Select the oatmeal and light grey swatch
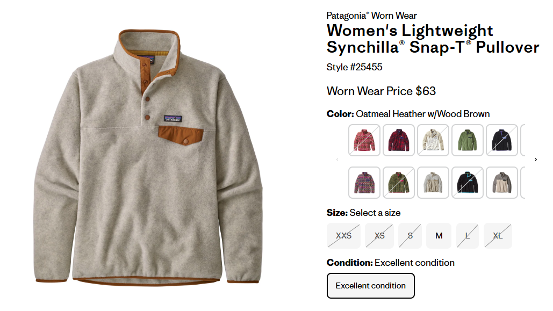Image resolution: width=553 pixels, height=311 pixels. coord(433,183)
